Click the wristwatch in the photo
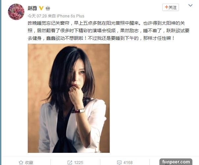The image size is (199, 165). pos(81,111)
